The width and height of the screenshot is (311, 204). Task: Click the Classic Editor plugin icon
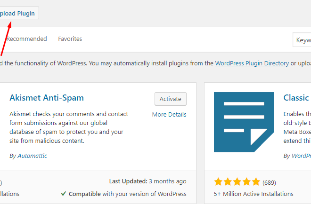coord(244,122)
